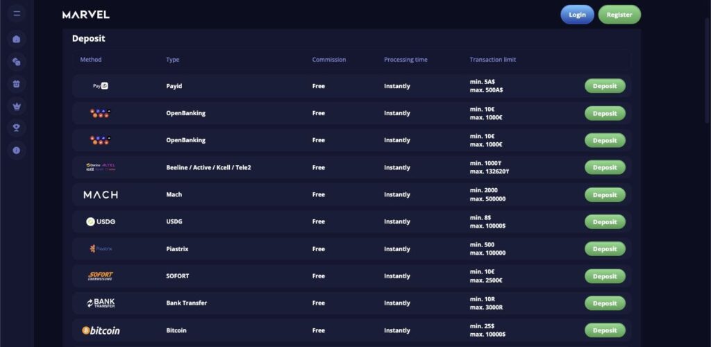Open the hamburger menu in sidebar
This screenshot has width=711, height=347.
tap(17, 14)
